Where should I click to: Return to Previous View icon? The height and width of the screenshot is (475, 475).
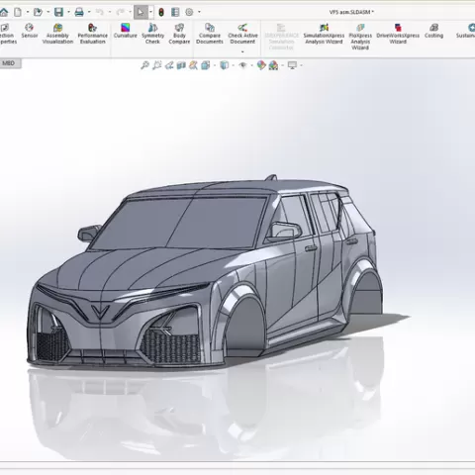pos(169,65)
